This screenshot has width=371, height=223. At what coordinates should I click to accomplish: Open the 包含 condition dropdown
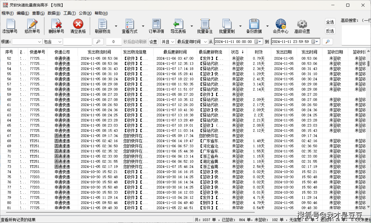[x=53, y=42]
